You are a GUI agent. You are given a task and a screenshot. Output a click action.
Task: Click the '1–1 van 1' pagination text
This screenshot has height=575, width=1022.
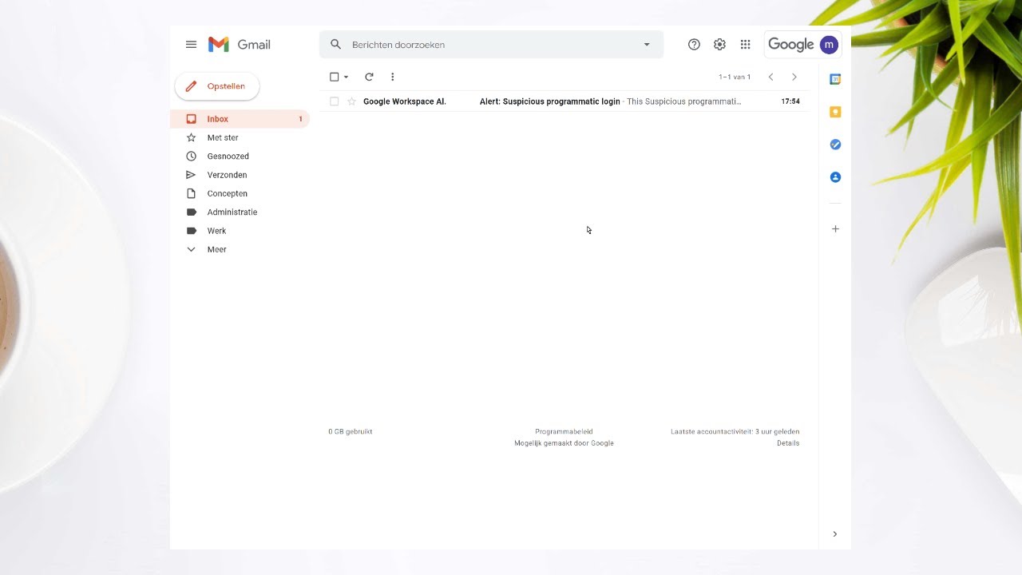point(735,77)
